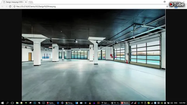Click the address bar file URL
Screen dimensions: 187x105
(x=36, y=6)
